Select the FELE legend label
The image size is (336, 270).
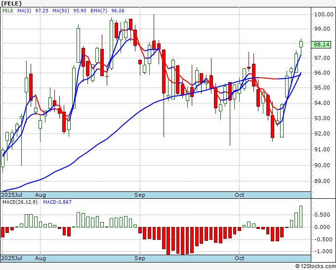pyautogui.click(x=8, y=11)
